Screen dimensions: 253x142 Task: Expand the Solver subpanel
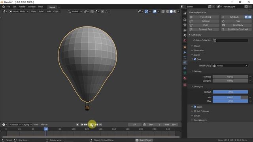197,116
